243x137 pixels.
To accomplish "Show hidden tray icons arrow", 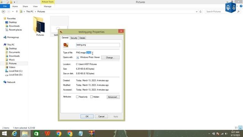I will tap(209, 134).
